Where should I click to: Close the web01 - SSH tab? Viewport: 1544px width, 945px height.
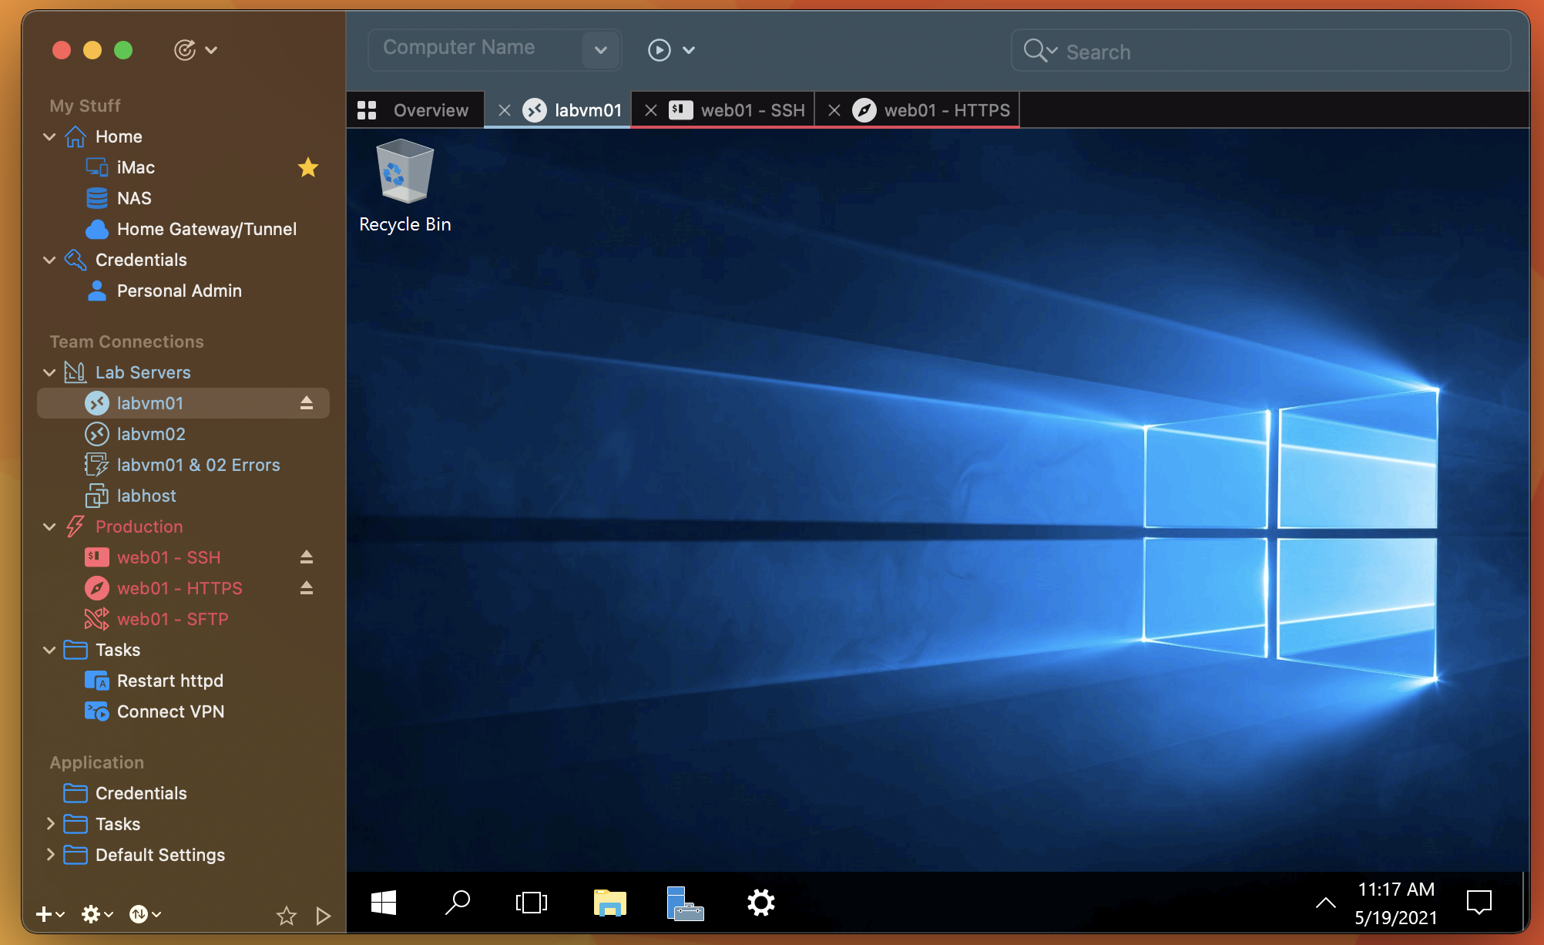651,110
